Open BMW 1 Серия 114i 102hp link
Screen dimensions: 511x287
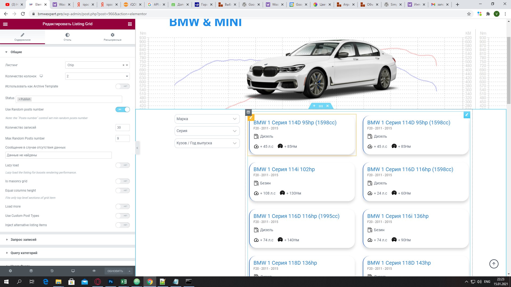tap(284, 169)
